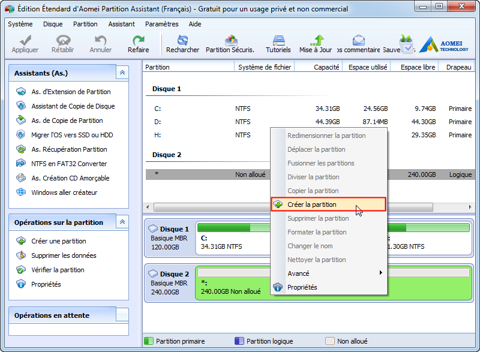
Task: Click the Disque 1 drive icon in disk map
Action: tap(153, 228)
